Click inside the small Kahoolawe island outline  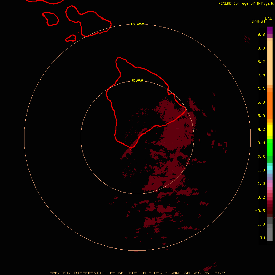pos(71,38)
